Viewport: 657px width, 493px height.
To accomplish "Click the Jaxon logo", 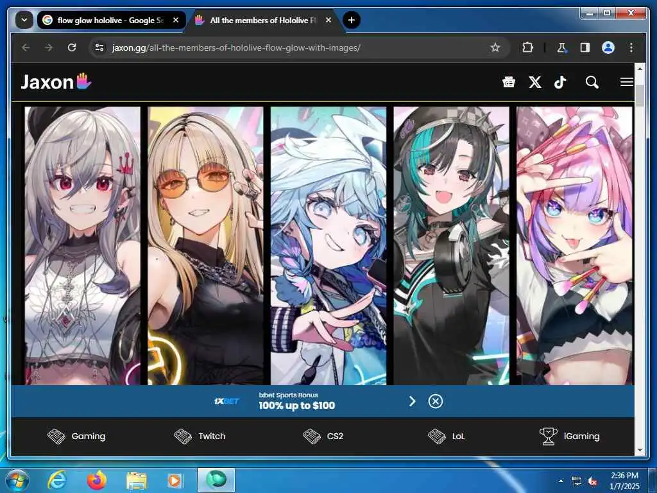I will point(56,82).
